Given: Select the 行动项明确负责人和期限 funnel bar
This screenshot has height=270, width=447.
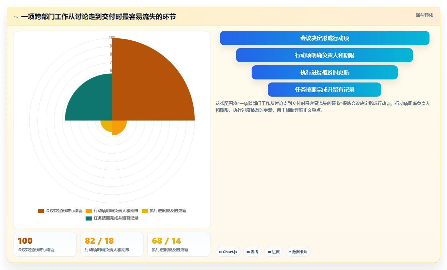Looking at the screenshot, I should (x=325, y=55).
